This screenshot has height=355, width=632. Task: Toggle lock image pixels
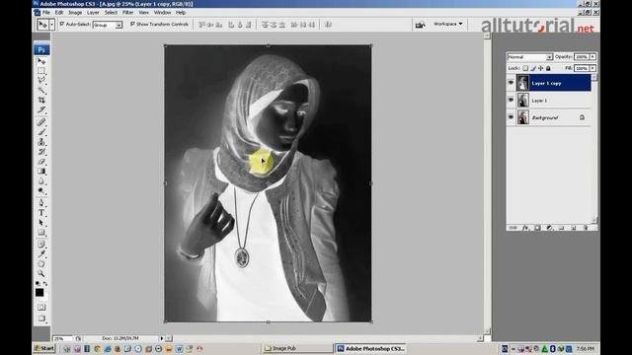pos(533,68)
